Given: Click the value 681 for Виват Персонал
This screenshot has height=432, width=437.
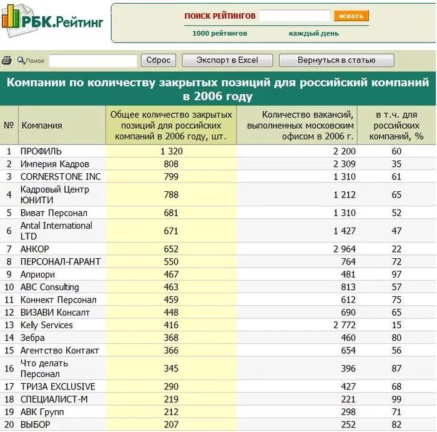Looking at the screenshot, I should [x=171, y=213].
